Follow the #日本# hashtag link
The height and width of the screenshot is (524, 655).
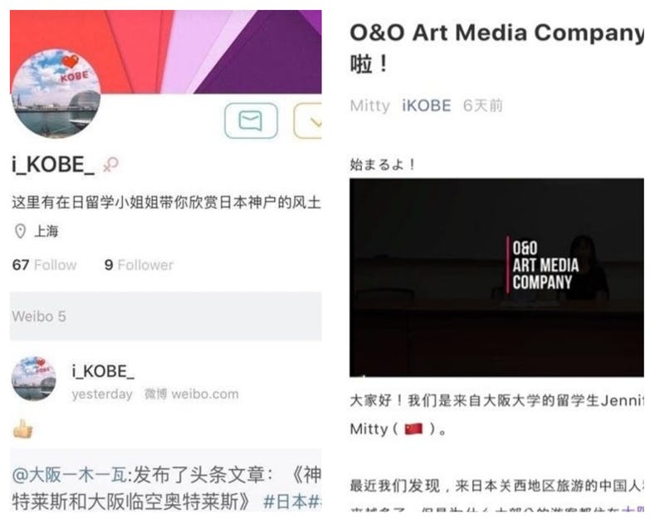point(292,502)
